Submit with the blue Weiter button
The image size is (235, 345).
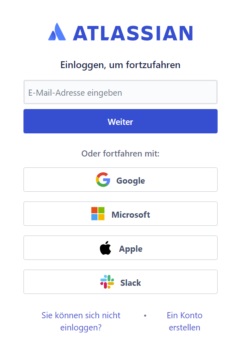121,121
